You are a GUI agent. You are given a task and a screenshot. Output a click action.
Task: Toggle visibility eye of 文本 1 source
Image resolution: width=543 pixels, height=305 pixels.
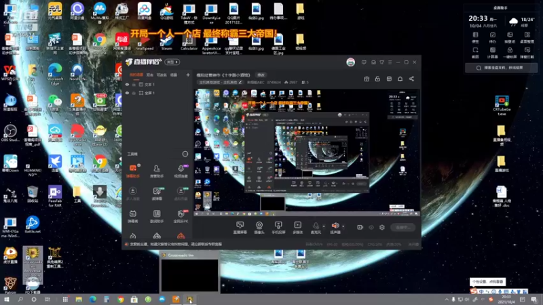(127, 84)
